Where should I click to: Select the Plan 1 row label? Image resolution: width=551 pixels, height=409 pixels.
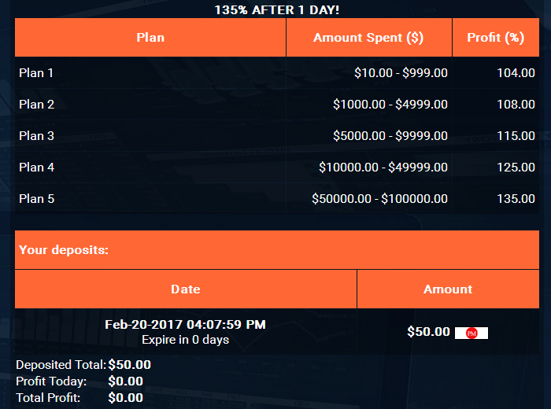click(x=36, y=73)
